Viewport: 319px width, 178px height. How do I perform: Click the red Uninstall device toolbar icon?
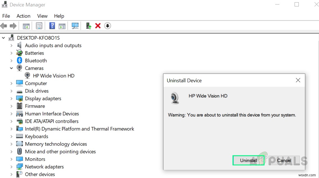tap(98, 26)
